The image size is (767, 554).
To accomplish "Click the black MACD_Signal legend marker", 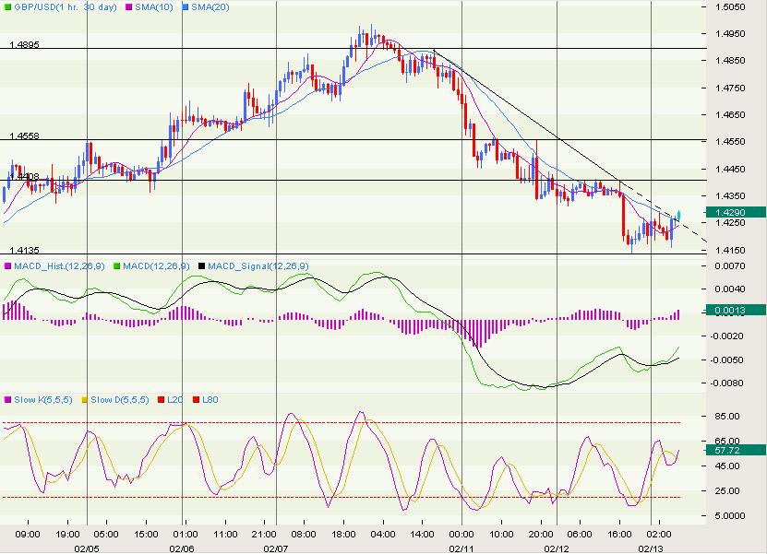I will tap(201, 266).
